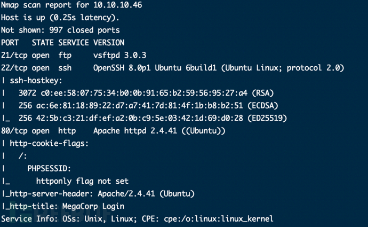
Task: Click the ssh-hostkey script label
Action: point(36,81)
